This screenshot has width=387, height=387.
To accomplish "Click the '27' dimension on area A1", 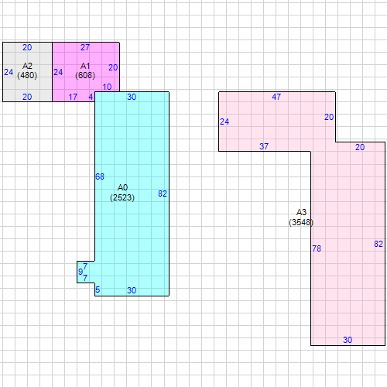I will pyautogui.click(x=85, y=47).
